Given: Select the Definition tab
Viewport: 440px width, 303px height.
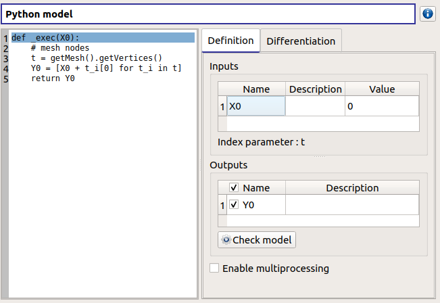Looking at the screenshot, I should [230, 41].
